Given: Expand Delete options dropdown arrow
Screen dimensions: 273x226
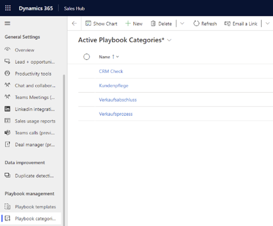Looking at the screenshot, I should tap(182, 23).
